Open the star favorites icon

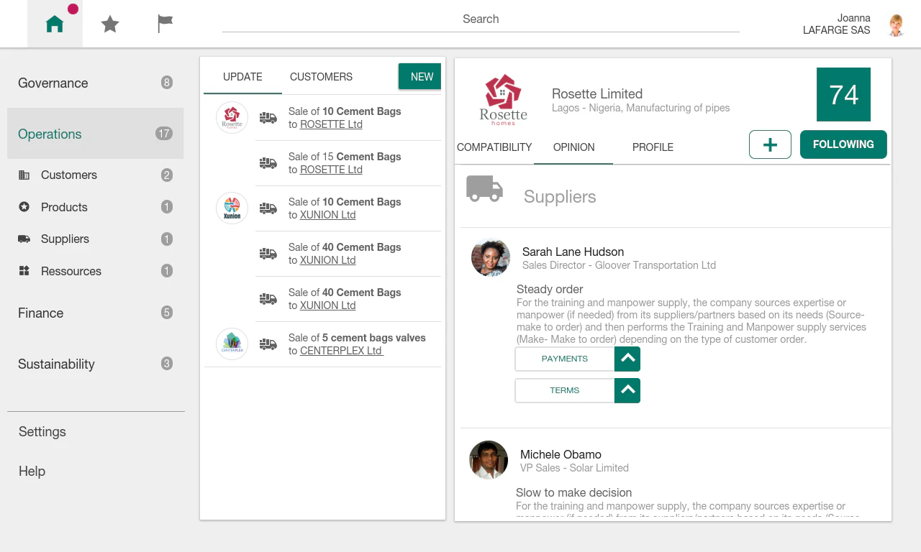point(110,24)
